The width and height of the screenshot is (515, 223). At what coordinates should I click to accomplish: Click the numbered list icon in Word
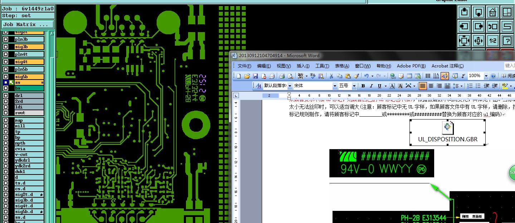coord(470,86)
